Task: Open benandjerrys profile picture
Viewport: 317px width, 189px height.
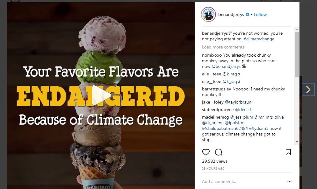Action: tap(208, 14)
